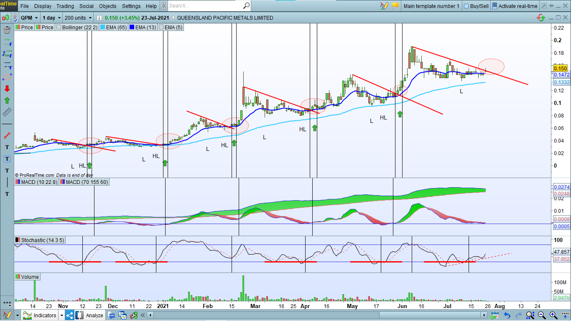Open the 1 day timeframe dropdown
Image resolution: width=571 pixels, height=321 pixels.
[x=52, y=18]
